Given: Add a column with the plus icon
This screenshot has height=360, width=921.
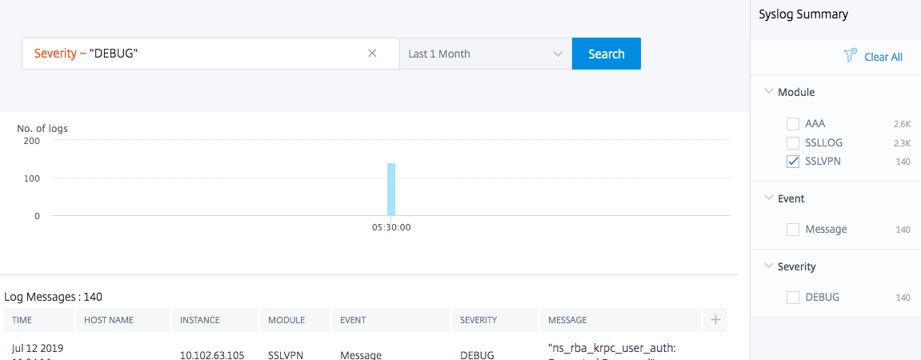Looking at the screenshot, I should (x=715, y=320).
